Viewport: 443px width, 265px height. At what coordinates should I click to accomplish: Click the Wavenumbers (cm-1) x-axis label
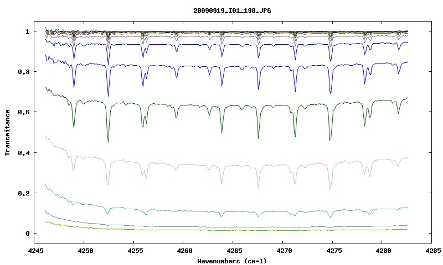[x=232, y=261]
